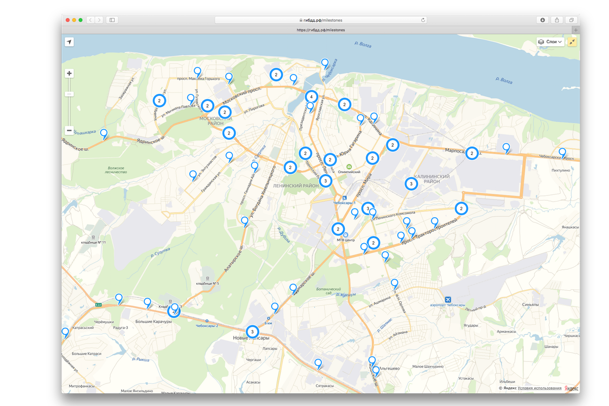This screenshot has height=406, width=609.
Task: Zoom in with the plus button
Action: point(70,74)
